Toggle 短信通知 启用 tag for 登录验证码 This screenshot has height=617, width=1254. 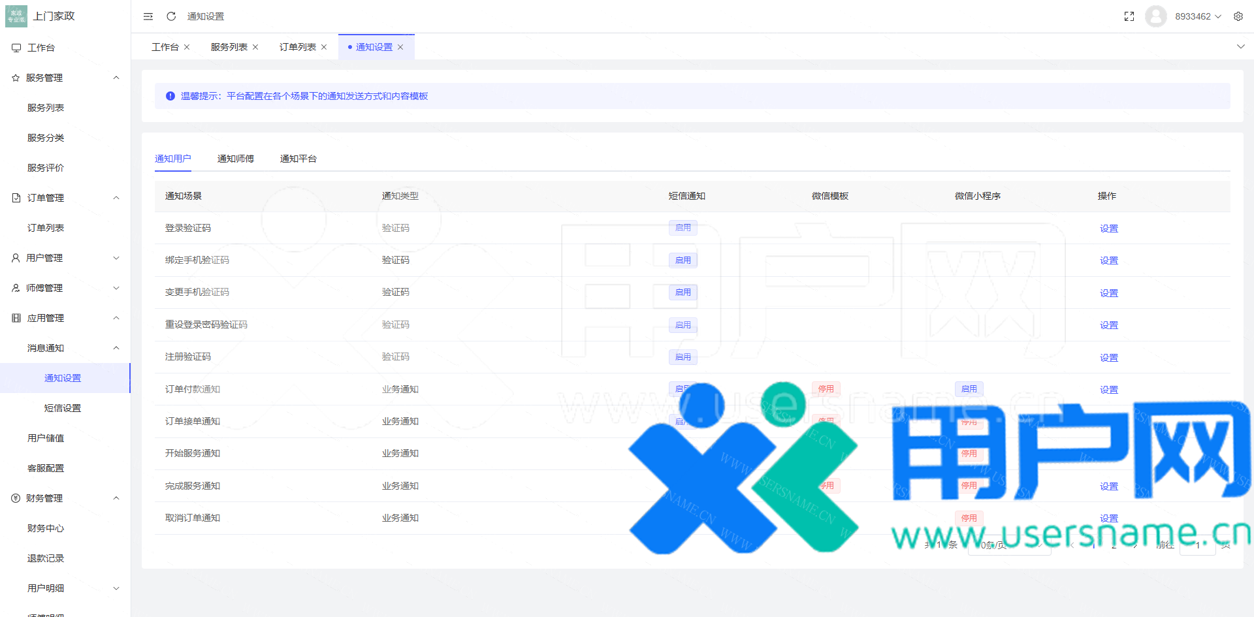point(683,228)
